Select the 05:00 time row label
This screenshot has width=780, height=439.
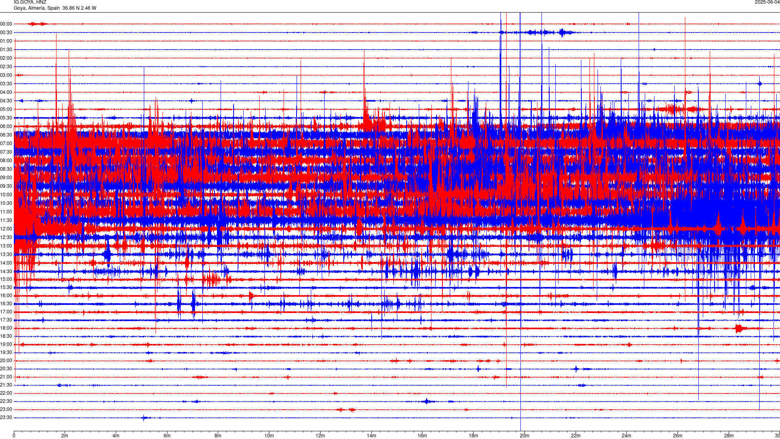tap(6, 109)
